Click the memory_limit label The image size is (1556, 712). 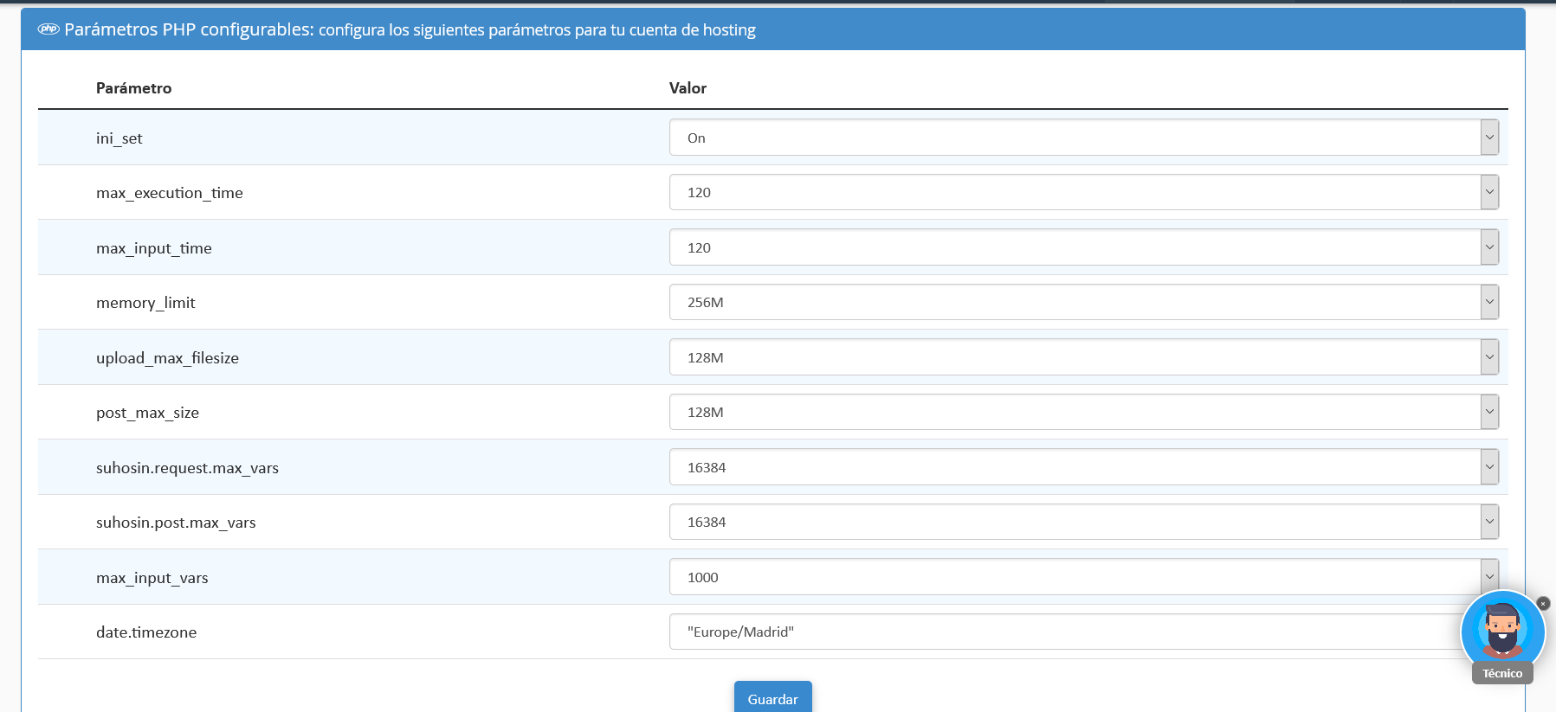[145, 303]
